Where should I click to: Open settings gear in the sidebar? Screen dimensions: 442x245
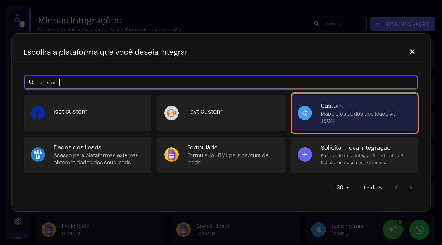(x=18, y=221)
